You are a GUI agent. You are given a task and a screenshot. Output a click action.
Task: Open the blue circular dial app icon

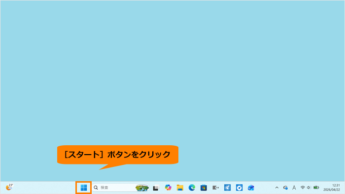[x=239, y=188]
